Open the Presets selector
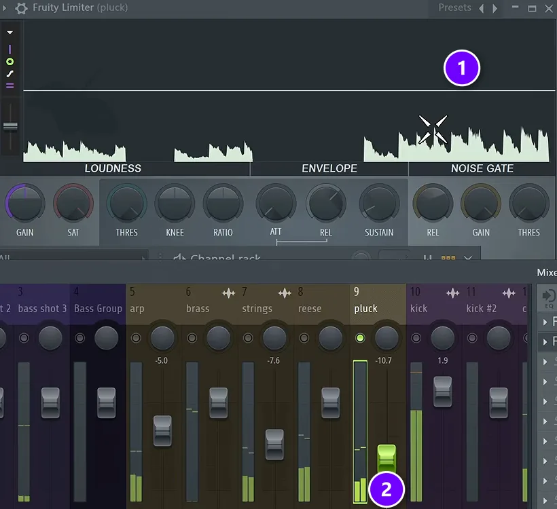The width and height of the screenshot is (557, 509). click(454, 7)
